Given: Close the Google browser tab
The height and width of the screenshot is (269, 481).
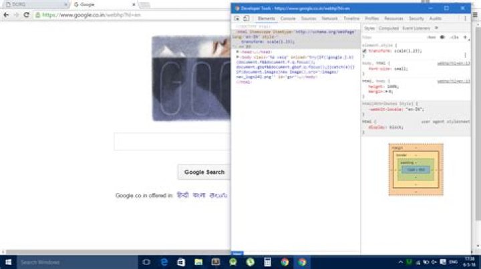Looking at the screenshot, I should coord(134,5).
